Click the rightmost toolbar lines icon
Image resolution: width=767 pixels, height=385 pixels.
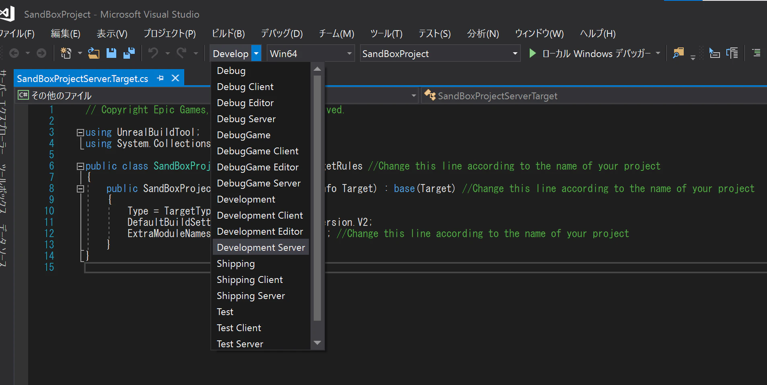tap(757, 53)
